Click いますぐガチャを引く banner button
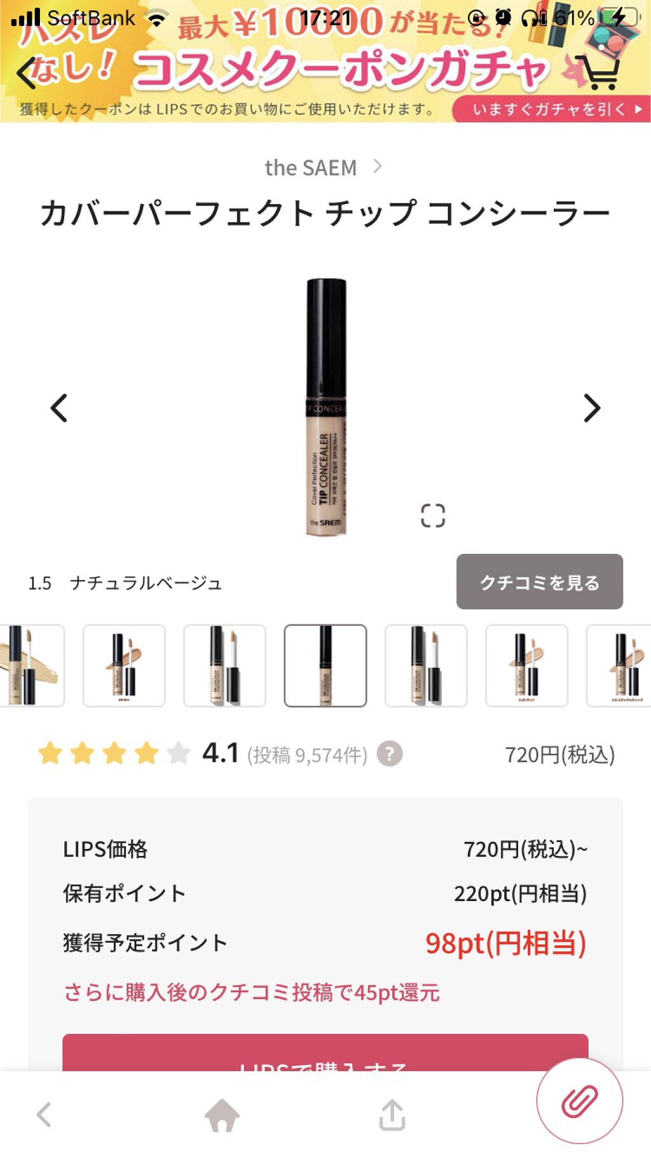Image resolution: width=651 pixels, height=1158 pixels. pyautogui.click(x=551, y=109)
